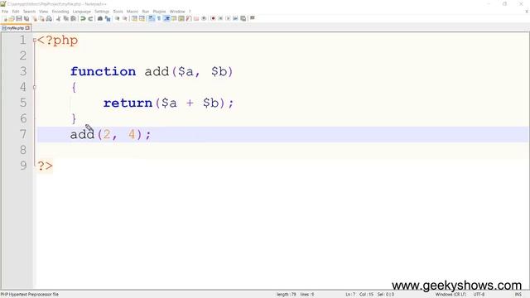530x298 pixels.
Task: Open the Function List toolbar icon
Action: (189, 18)
